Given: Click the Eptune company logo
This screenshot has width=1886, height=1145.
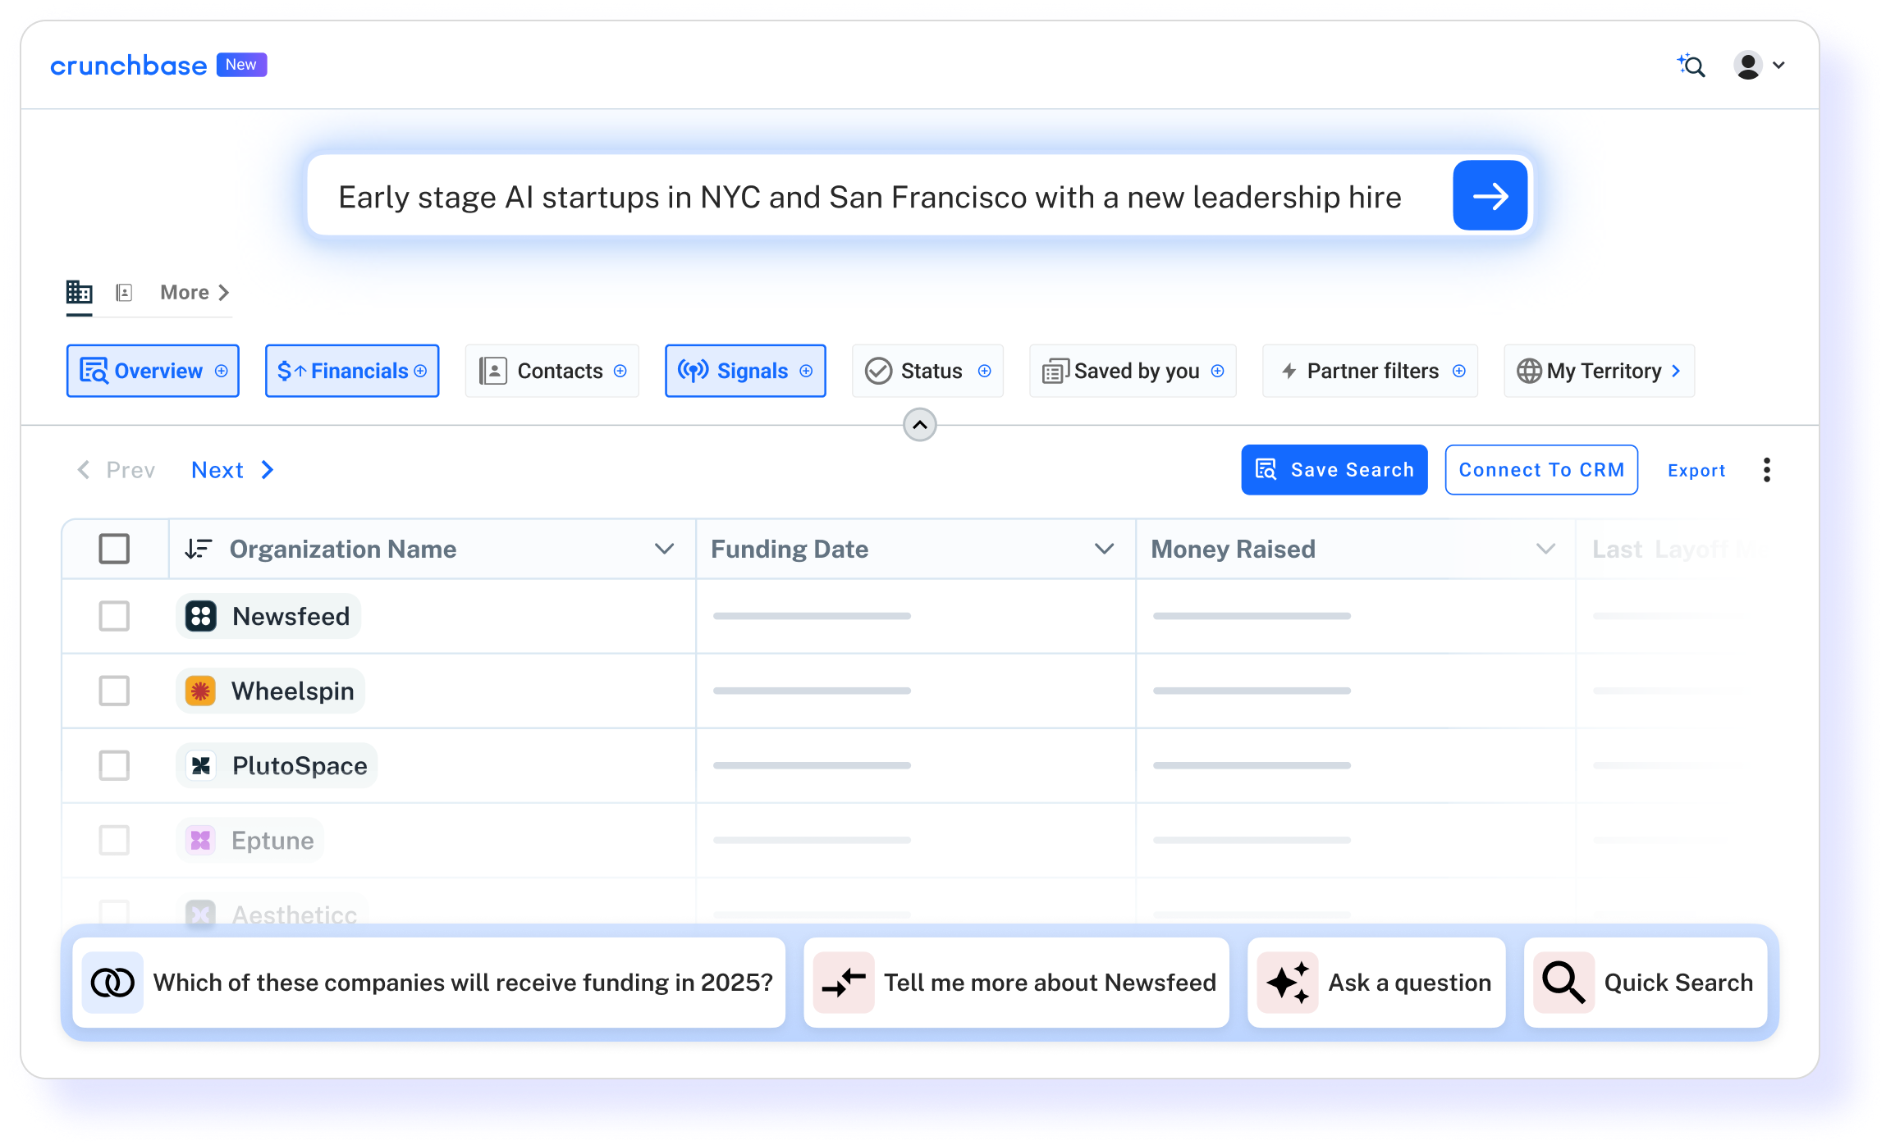Looking at the screenshot, I should pos(201,840).
